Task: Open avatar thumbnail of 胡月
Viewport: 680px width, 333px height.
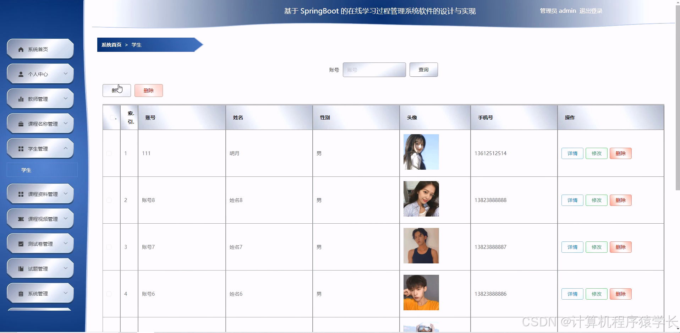Action: (x=421, y=152)
